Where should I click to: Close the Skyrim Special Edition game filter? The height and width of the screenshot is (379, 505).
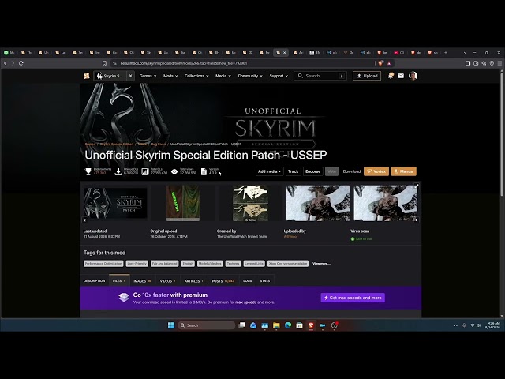[x=130, y=76]
